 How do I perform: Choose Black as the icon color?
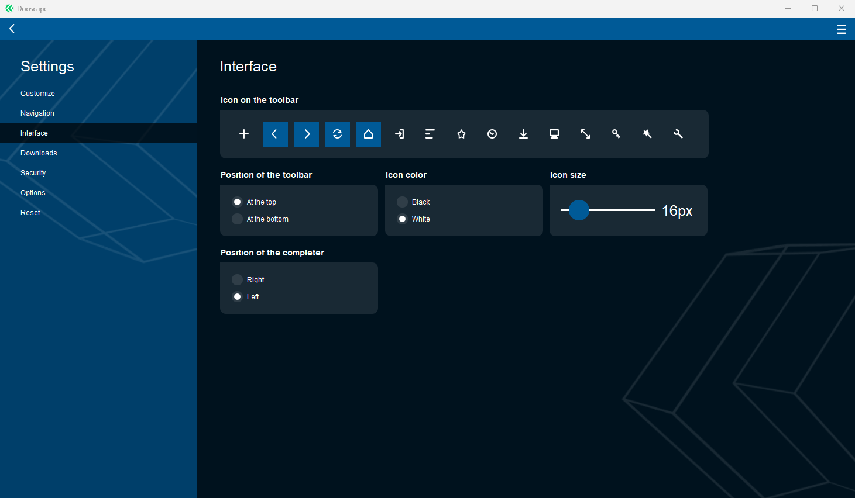tap(402, 202)
